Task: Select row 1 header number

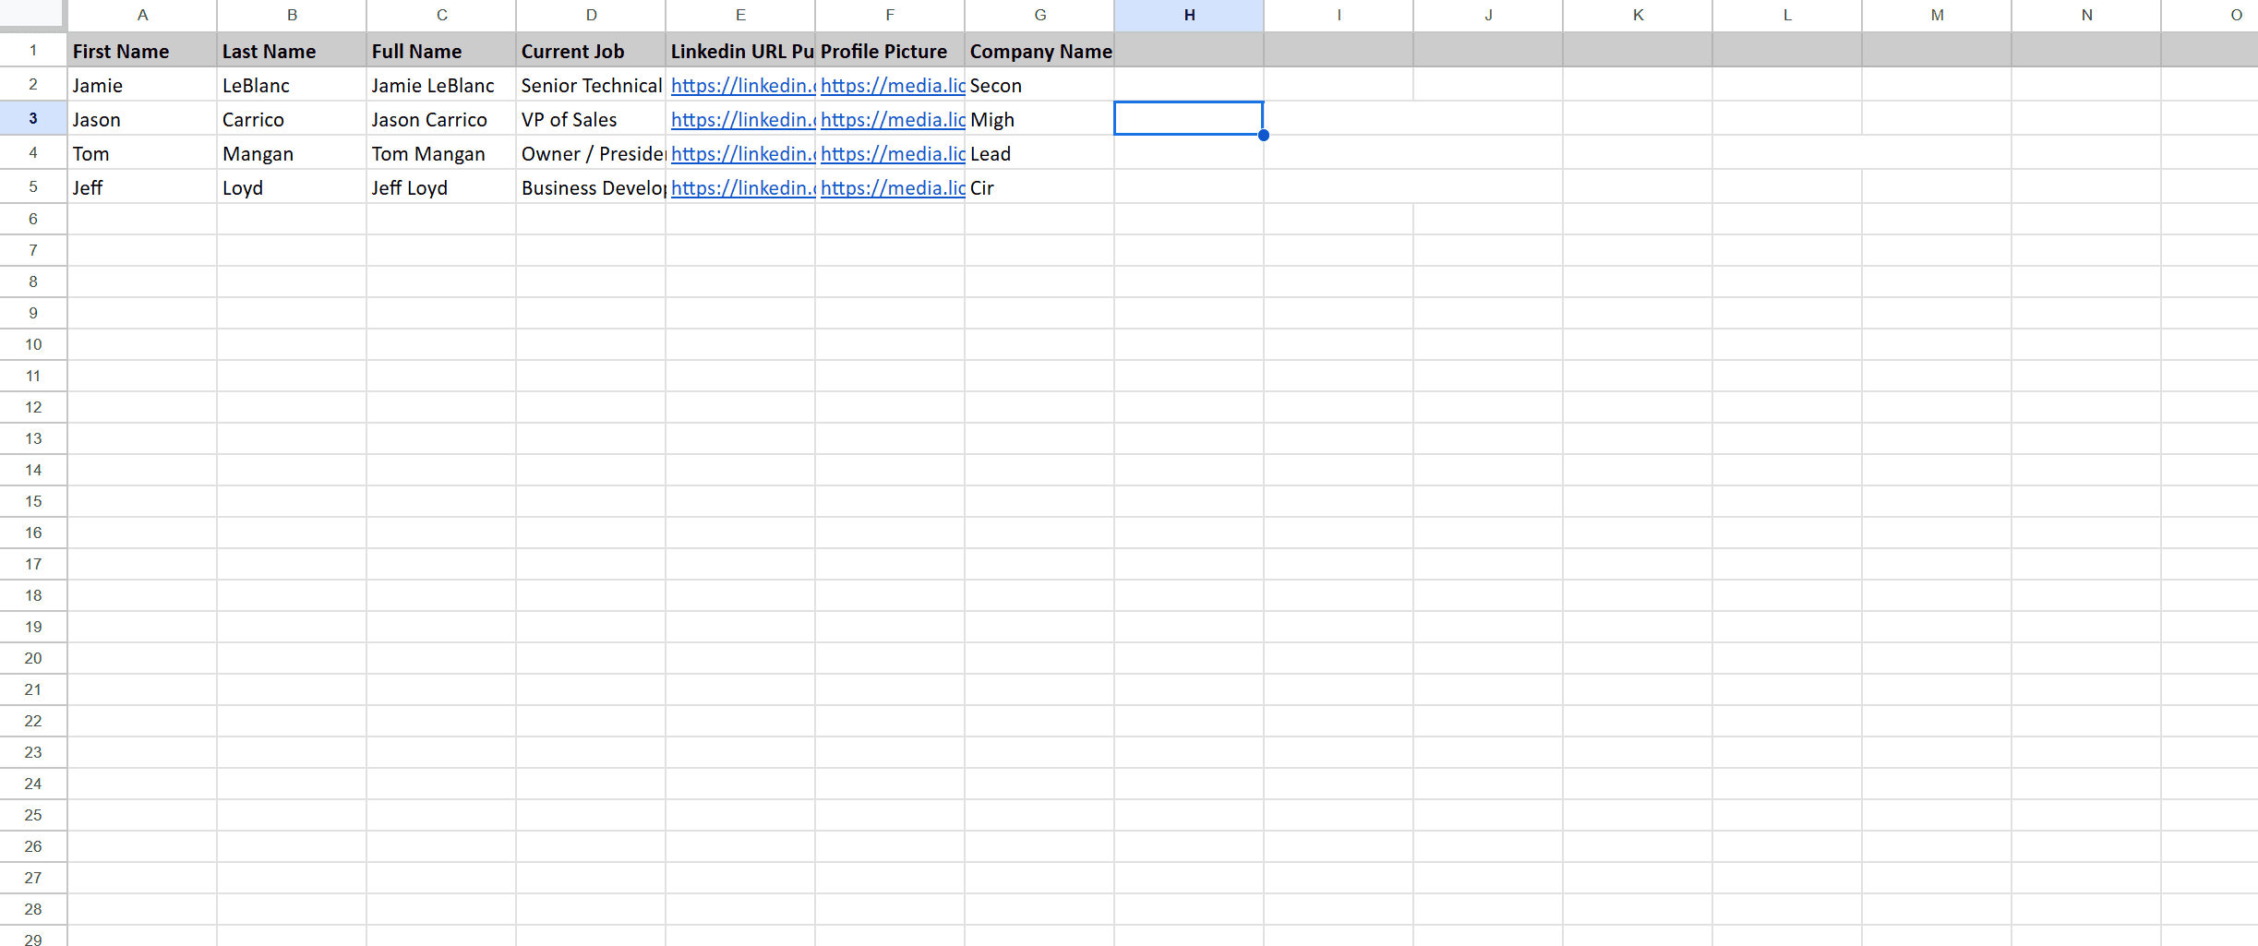Action: (x=33, y=51)
